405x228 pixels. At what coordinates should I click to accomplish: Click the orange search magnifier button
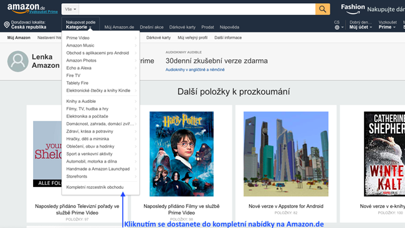point(322,9)
